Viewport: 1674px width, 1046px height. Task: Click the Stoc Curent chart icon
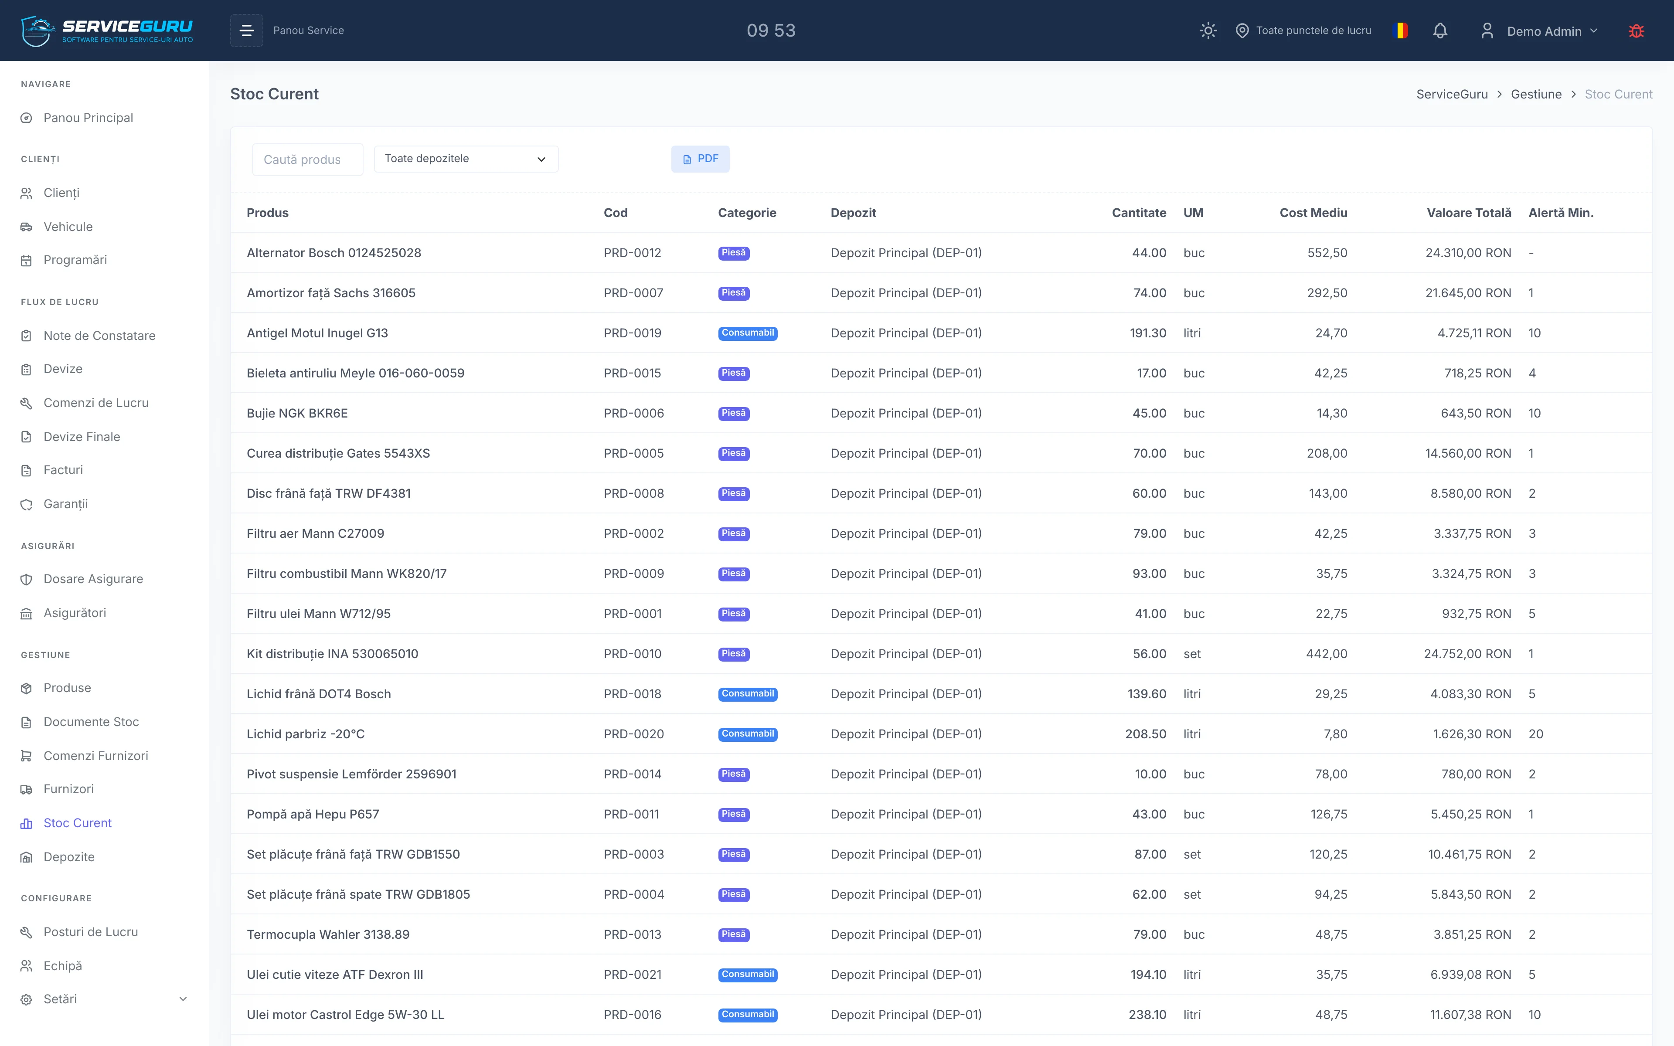26,823
